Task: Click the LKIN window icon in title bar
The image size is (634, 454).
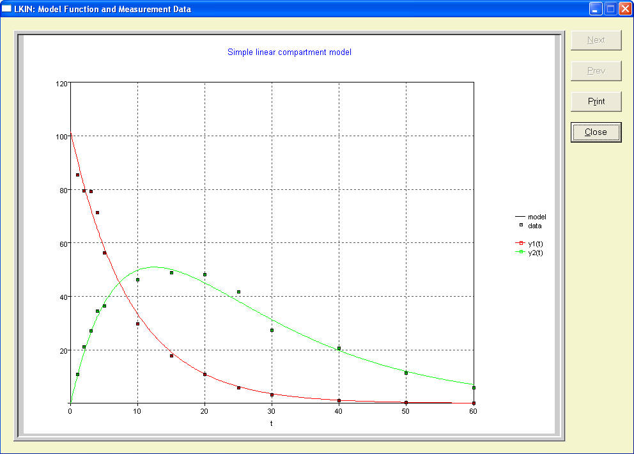Action: [7, 9]
